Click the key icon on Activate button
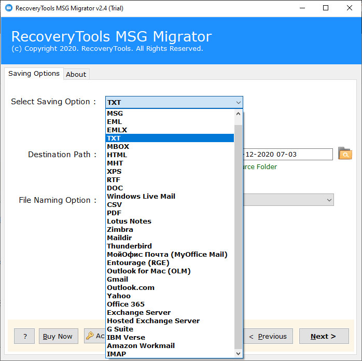The image size is (362, 361). coord(90,336)
